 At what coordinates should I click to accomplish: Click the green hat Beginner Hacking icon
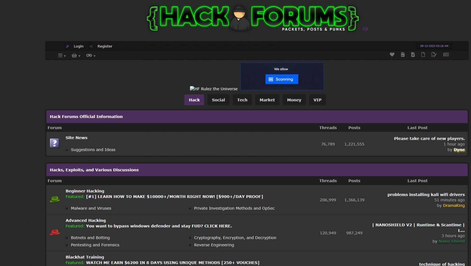tap(55, 199)
